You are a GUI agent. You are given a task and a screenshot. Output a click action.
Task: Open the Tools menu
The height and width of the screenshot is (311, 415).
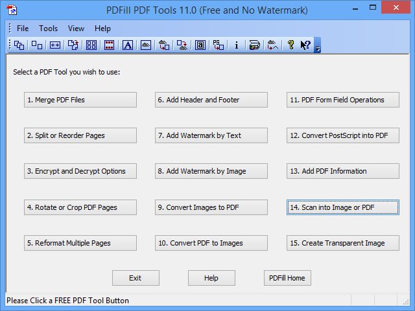(x=48, y=29)
